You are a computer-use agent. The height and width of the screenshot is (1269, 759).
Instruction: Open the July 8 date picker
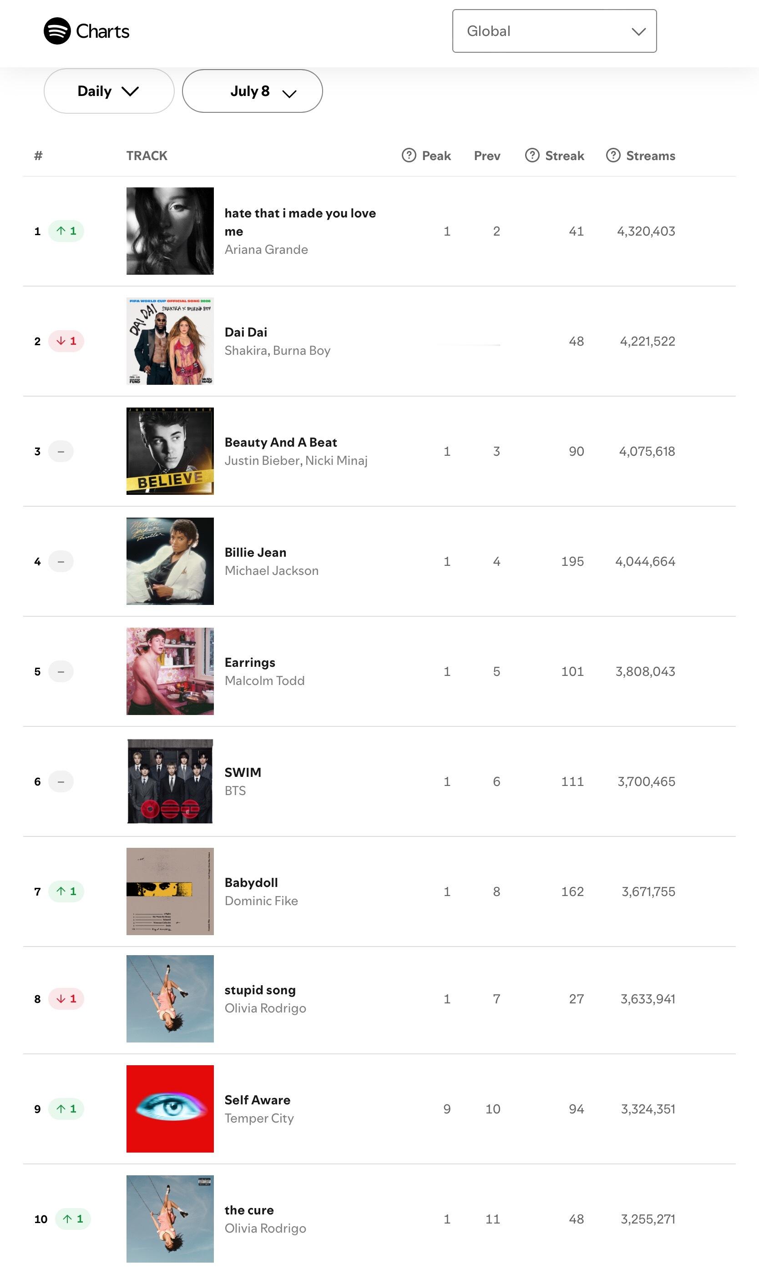[x=252, y=91]
